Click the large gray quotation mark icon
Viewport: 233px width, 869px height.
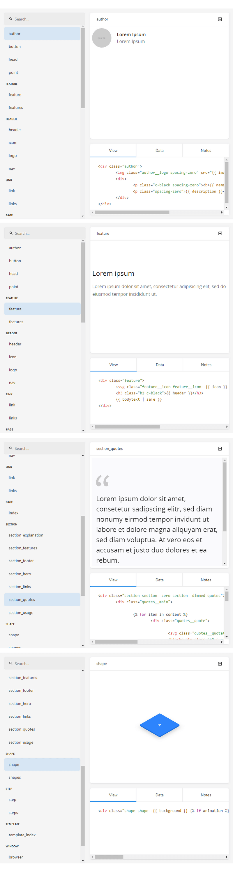click(x=102, y=481)
